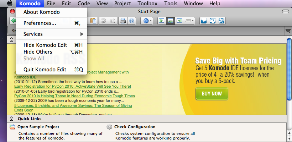The image size is (292, 142).
Task: Click the rightmost blue toolbar icon
Action: tap(221, 21)
